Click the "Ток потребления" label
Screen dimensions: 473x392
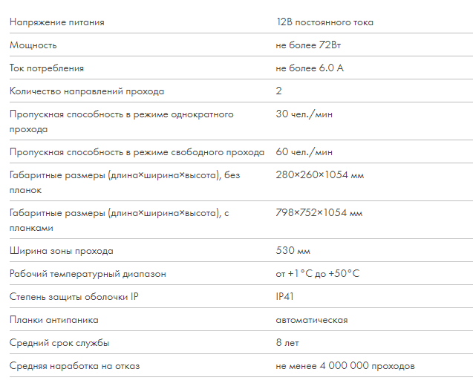47,68
